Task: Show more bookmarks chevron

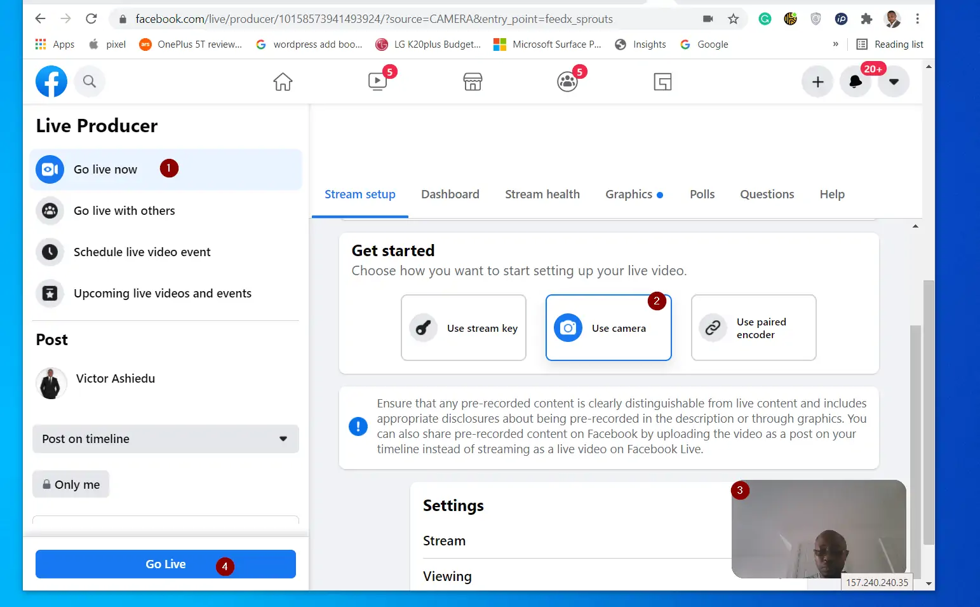Action: 835,44
